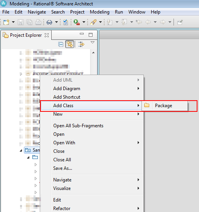Open the Help menu

point(155,12)
